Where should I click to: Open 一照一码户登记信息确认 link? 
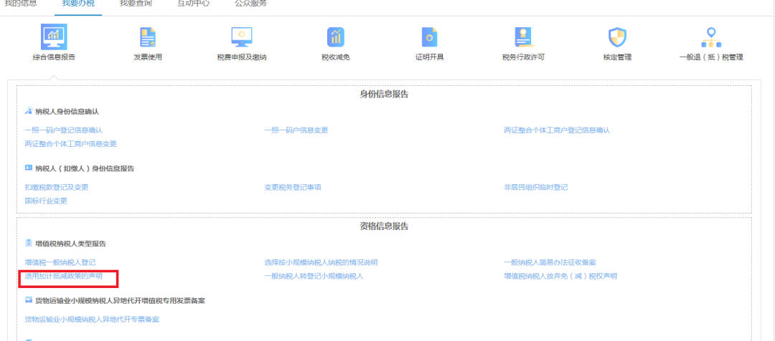64,130
